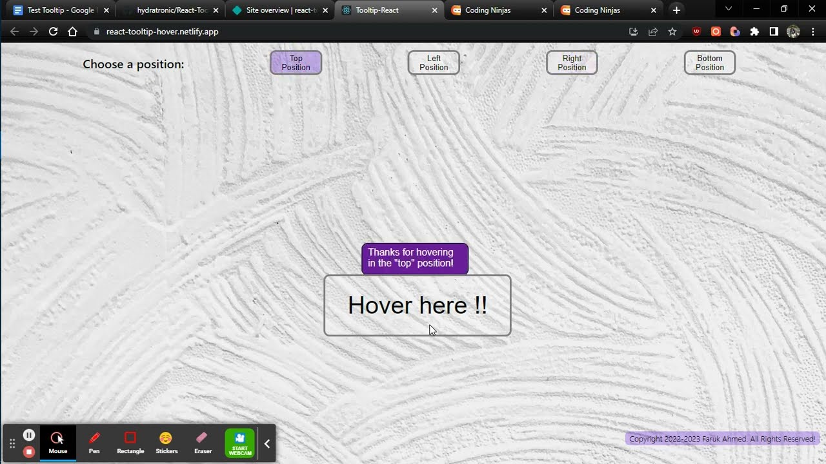Toggle the browser side panel

click(774, 32)
